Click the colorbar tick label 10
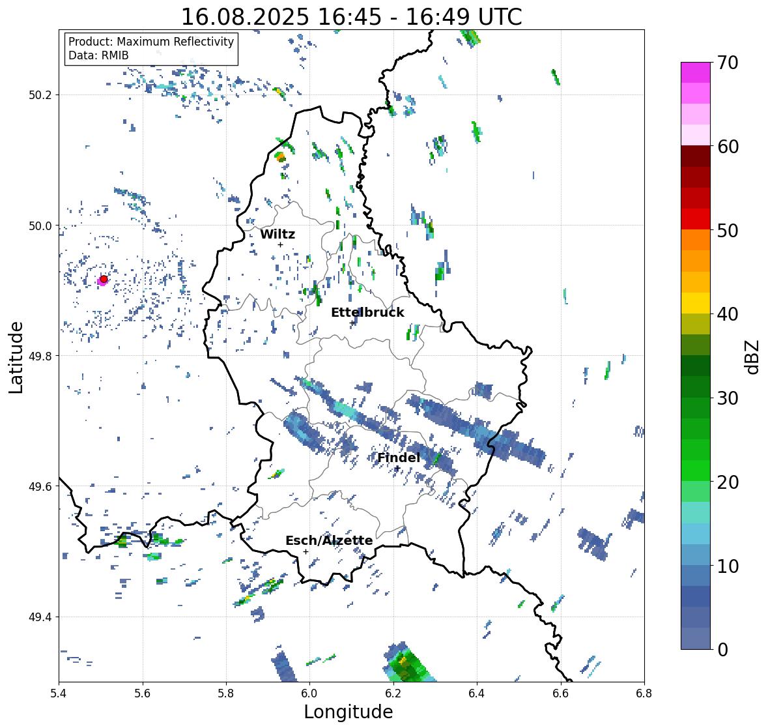768x728 pixels. point(728,566)
